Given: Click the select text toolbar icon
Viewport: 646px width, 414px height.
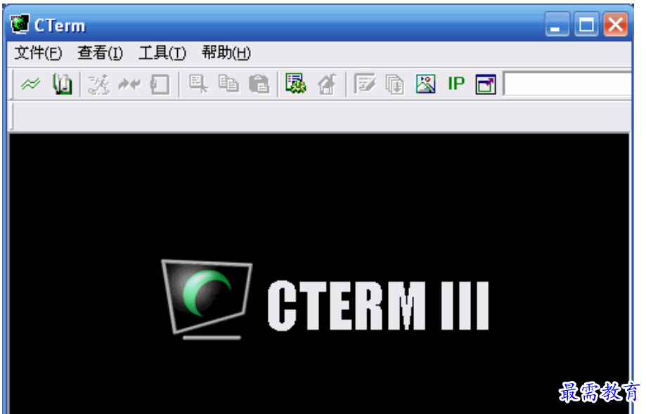Looking at the screenshot, I should tap(198, 84).
